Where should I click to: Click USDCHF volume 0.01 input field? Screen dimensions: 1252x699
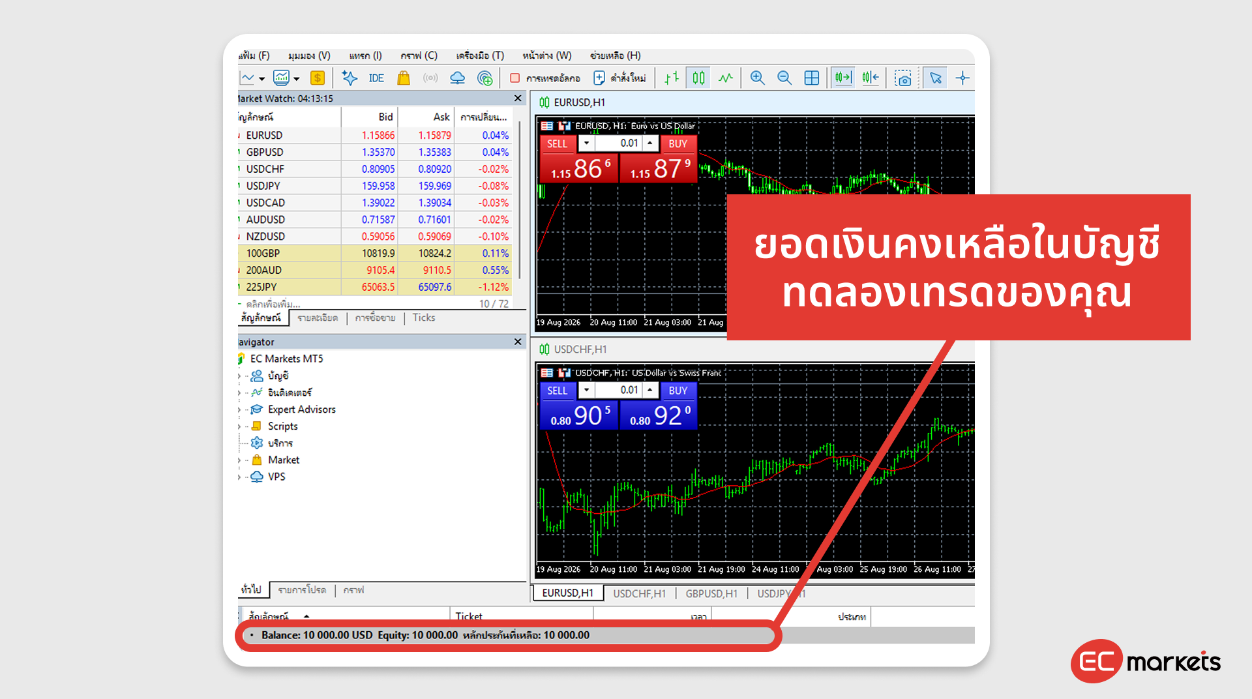tap(618, 391)
